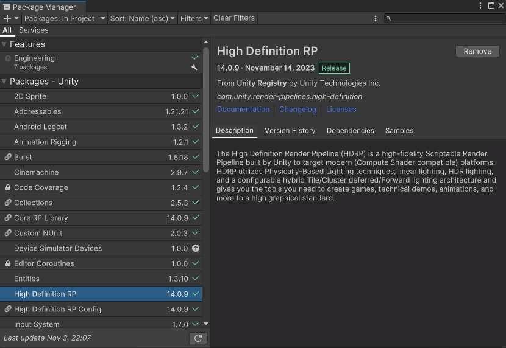506x348 pixels.
Task: Click the package search field
Action: coord(444,18)
